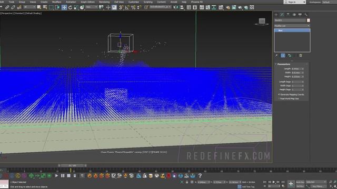Open Edit Named Selection Sets
This screenshot has width=337, height=189.
click(146, 7)
